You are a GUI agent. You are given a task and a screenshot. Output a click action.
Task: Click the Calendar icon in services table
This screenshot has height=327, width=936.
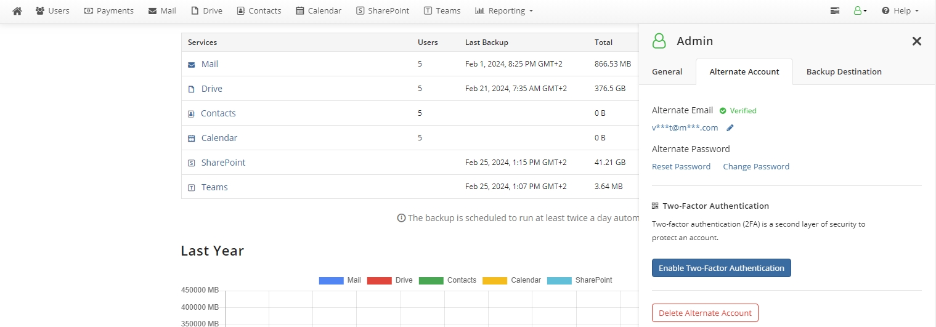coord(192,139)
